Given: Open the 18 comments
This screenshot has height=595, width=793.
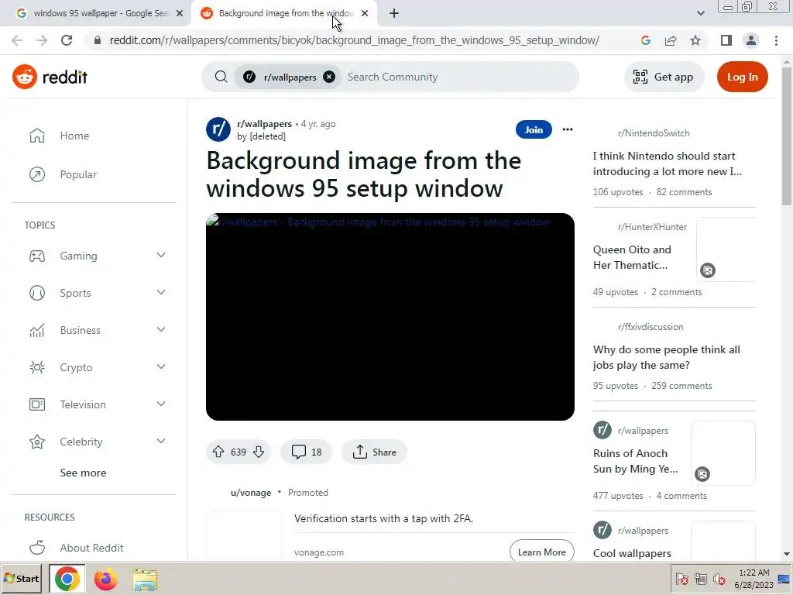Looking at the screenshot, I should tap(306, 452).
